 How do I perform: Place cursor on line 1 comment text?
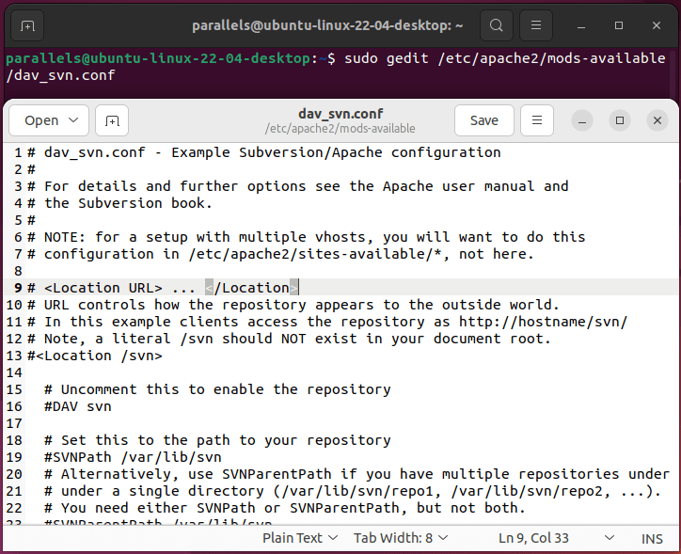click(264, 152)
